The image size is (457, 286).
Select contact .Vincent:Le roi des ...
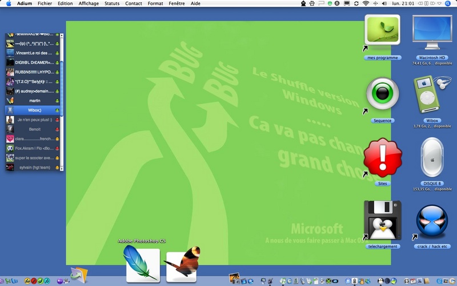point(33,53)
